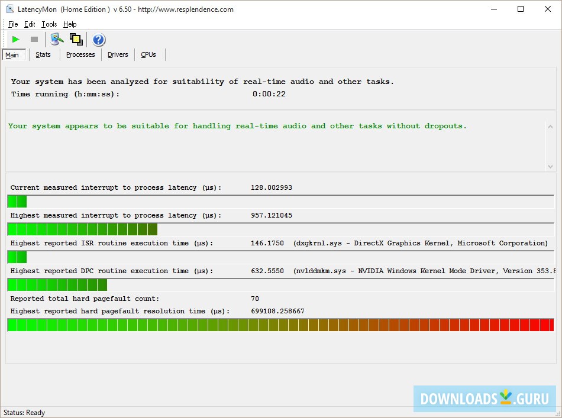
Task: Open the blue question mark help icon
Action: point(99,40)
